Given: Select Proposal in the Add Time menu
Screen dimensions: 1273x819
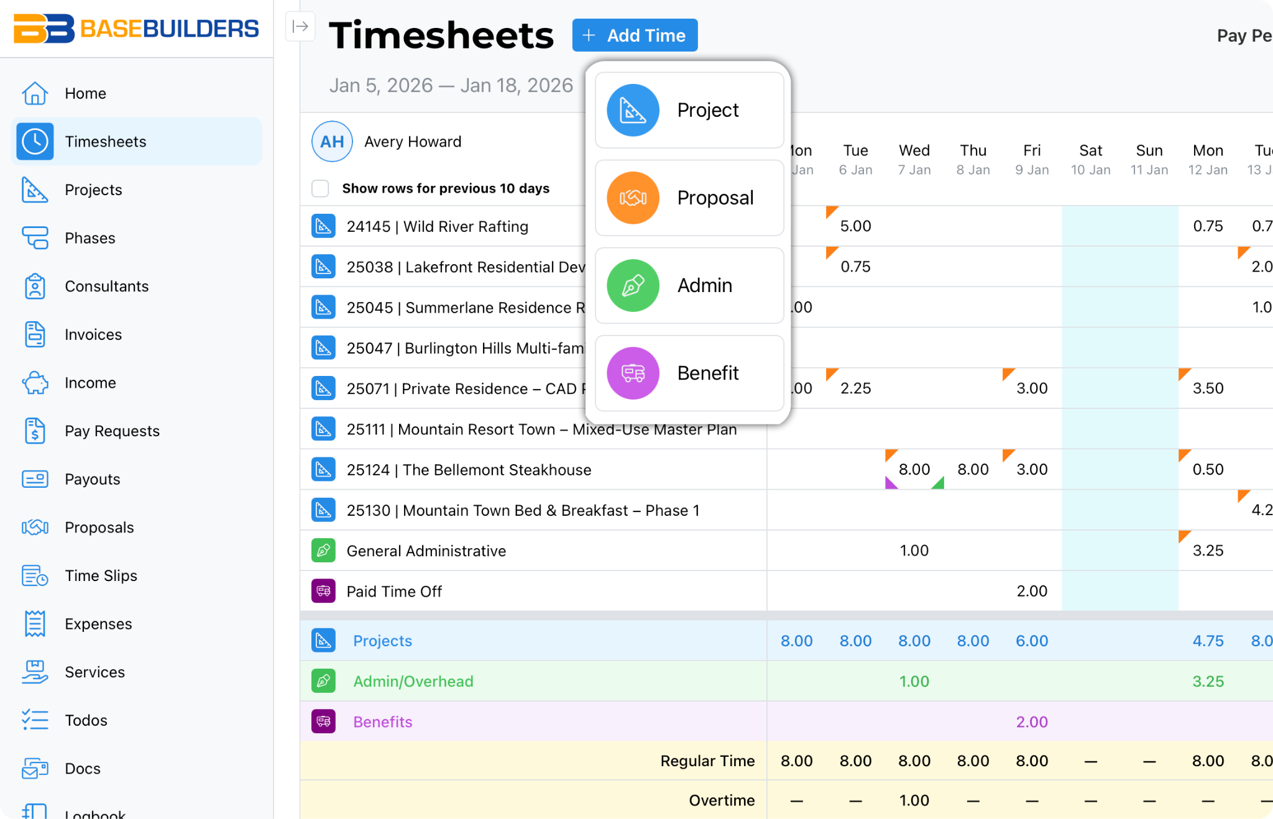Looking at the screenshot, I should pos(689,198).
